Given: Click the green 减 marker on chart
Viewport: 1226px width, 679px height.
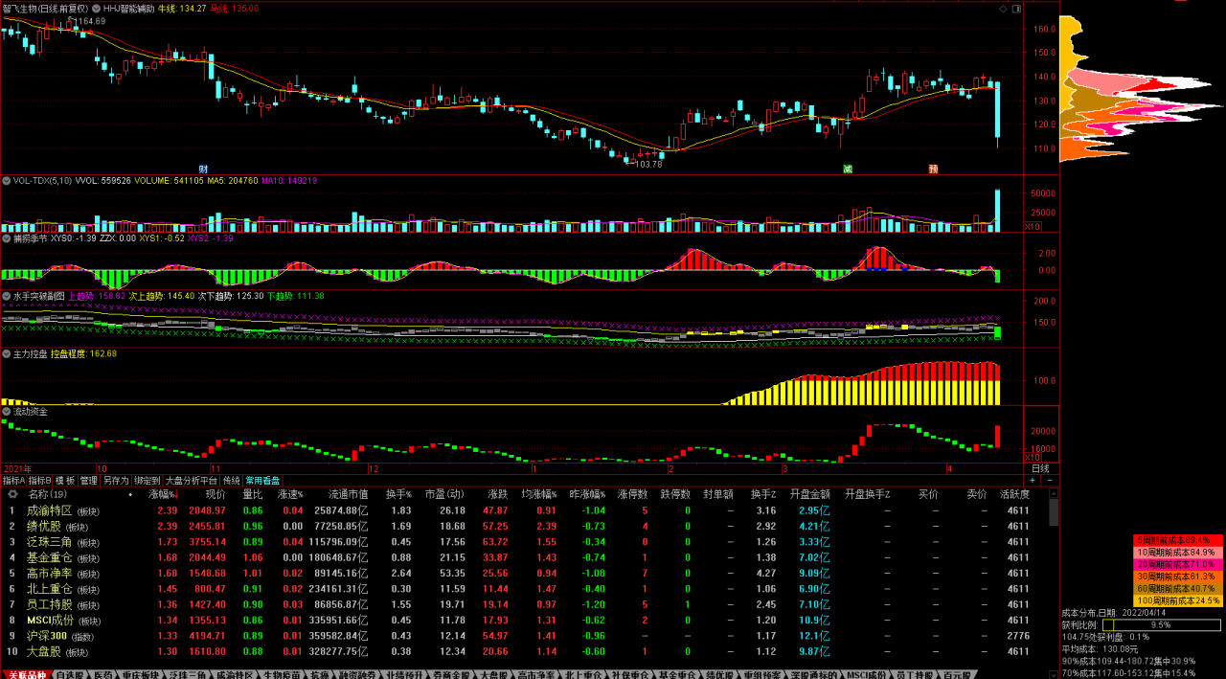Looking at the screenshot, I should pyautogui.click(x=847, y=170).
